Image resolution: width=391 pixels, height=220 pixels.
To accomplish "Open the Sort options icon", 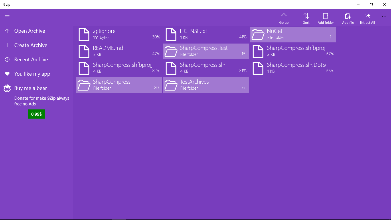I will pyautogui.click(x=306, y=16).
